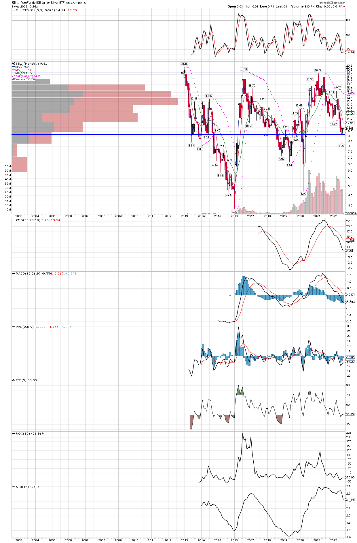Click the candlestick icon beside SILJ (Monthly)
Viewport: 357px width, 543px height.
coord(14,63)
